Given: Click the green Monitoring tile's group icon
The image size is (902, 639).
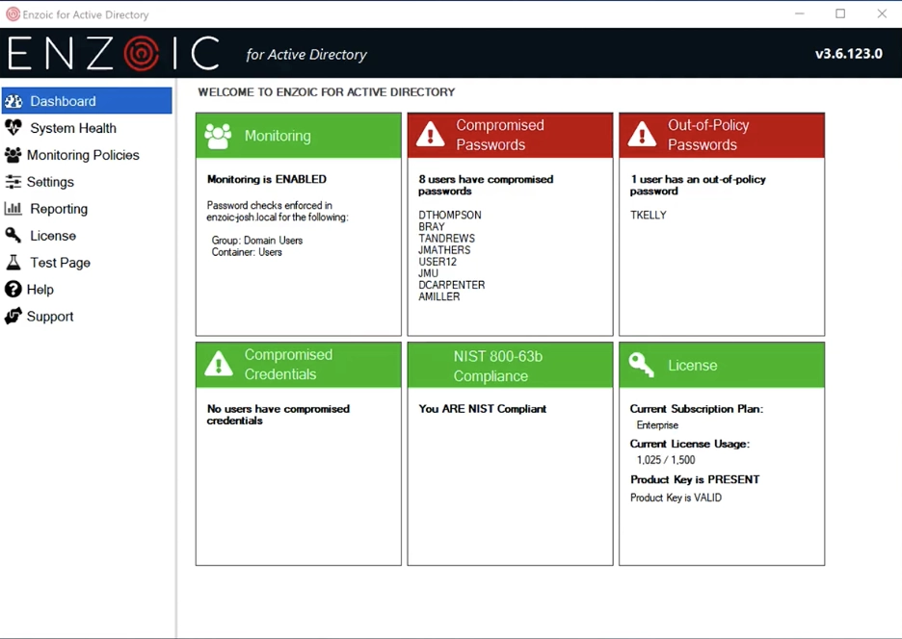Looking at the screenshot, I should 219,135.
